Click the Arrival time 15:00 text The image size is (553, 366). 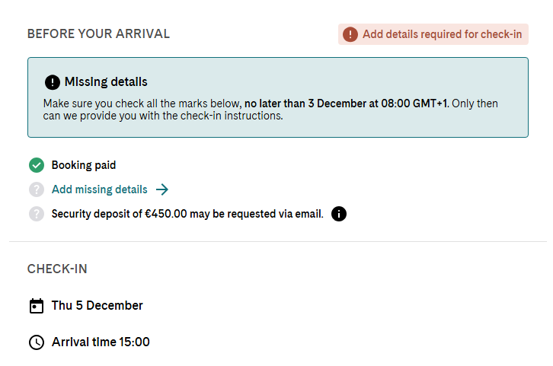[101, 342]
